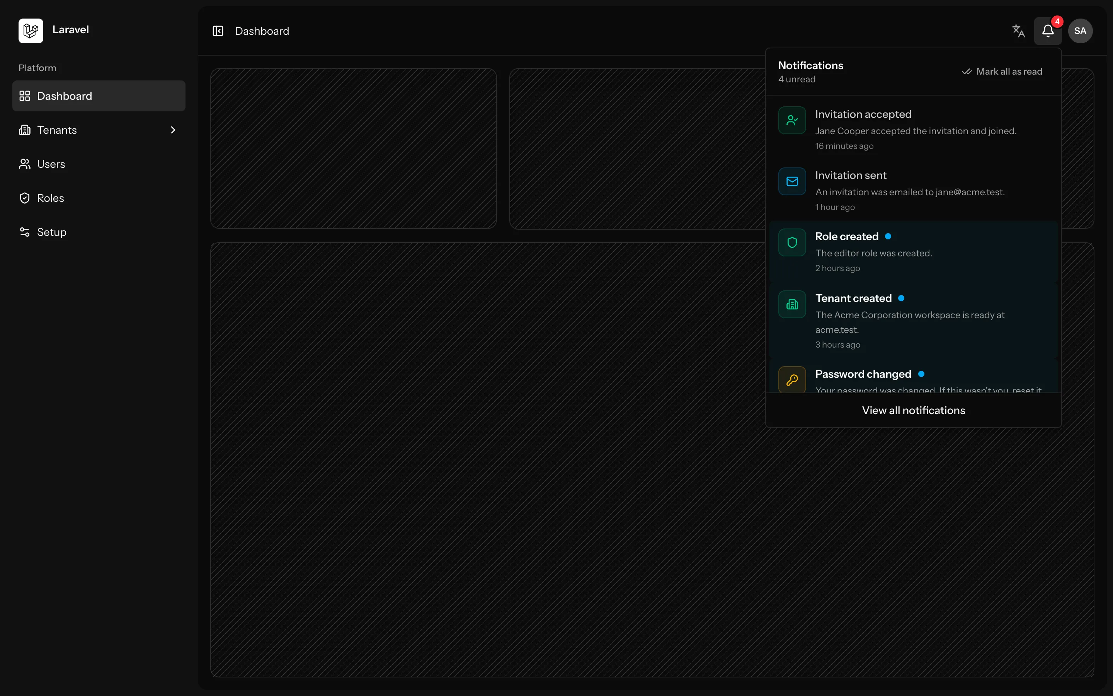Viewport: 1113px width, 696px height.
Task: Click the Role created unread blue dot
Action: pyautogui.click(x=888, y=236)
